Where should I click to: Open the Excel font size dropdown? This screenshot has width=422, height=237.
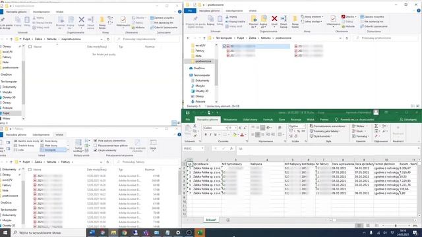tap(235, 128)
